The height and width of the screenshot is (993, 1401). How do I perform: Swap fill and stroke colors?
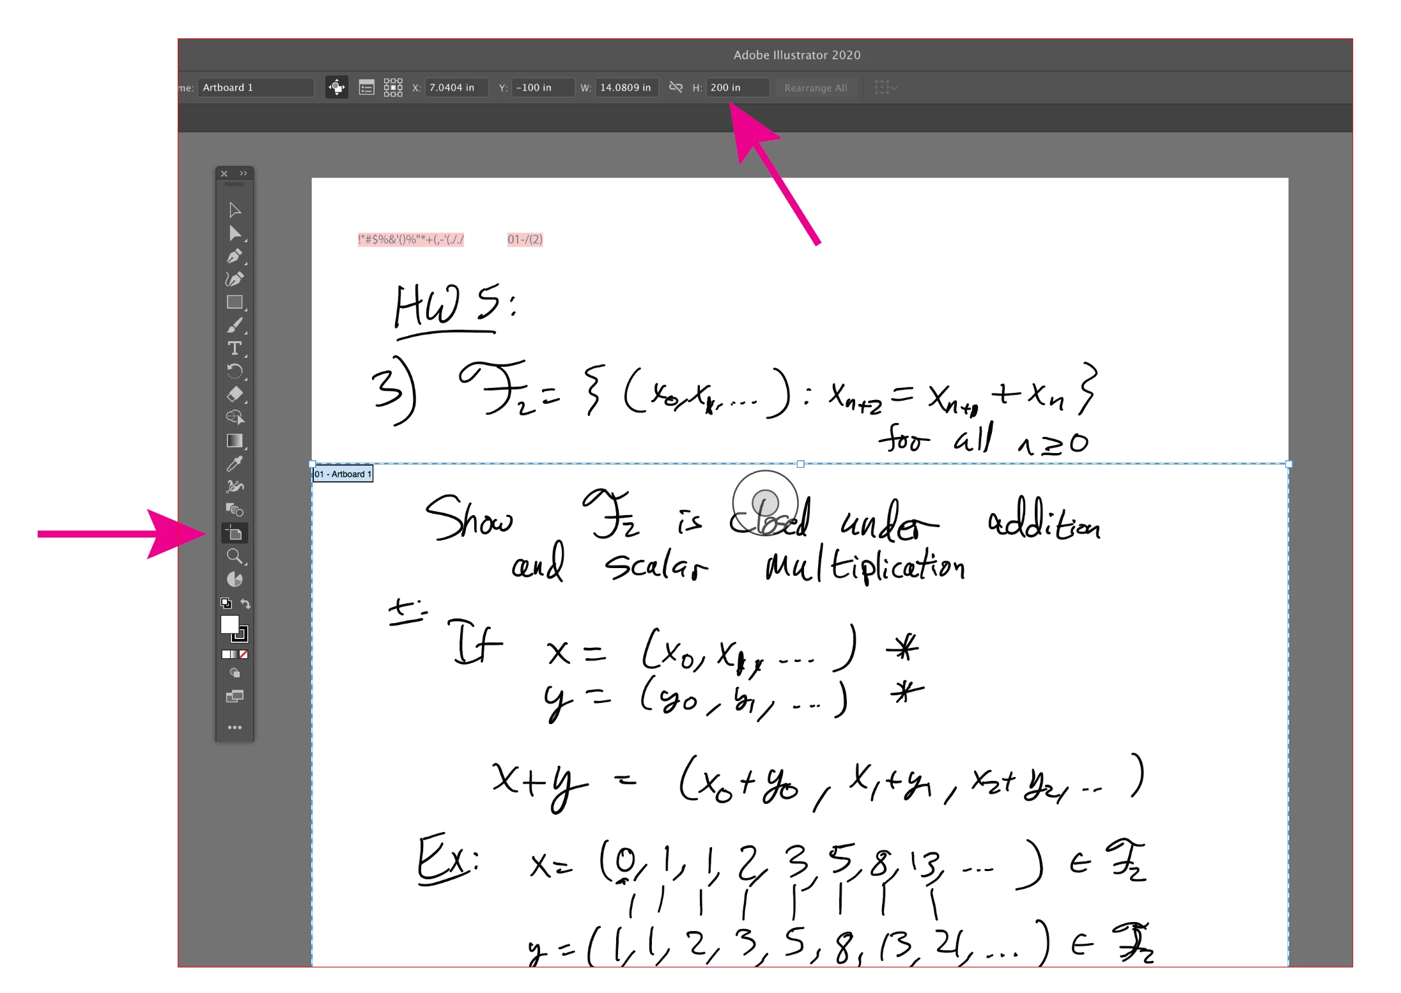pyautogui.click(x=245, y=603)
